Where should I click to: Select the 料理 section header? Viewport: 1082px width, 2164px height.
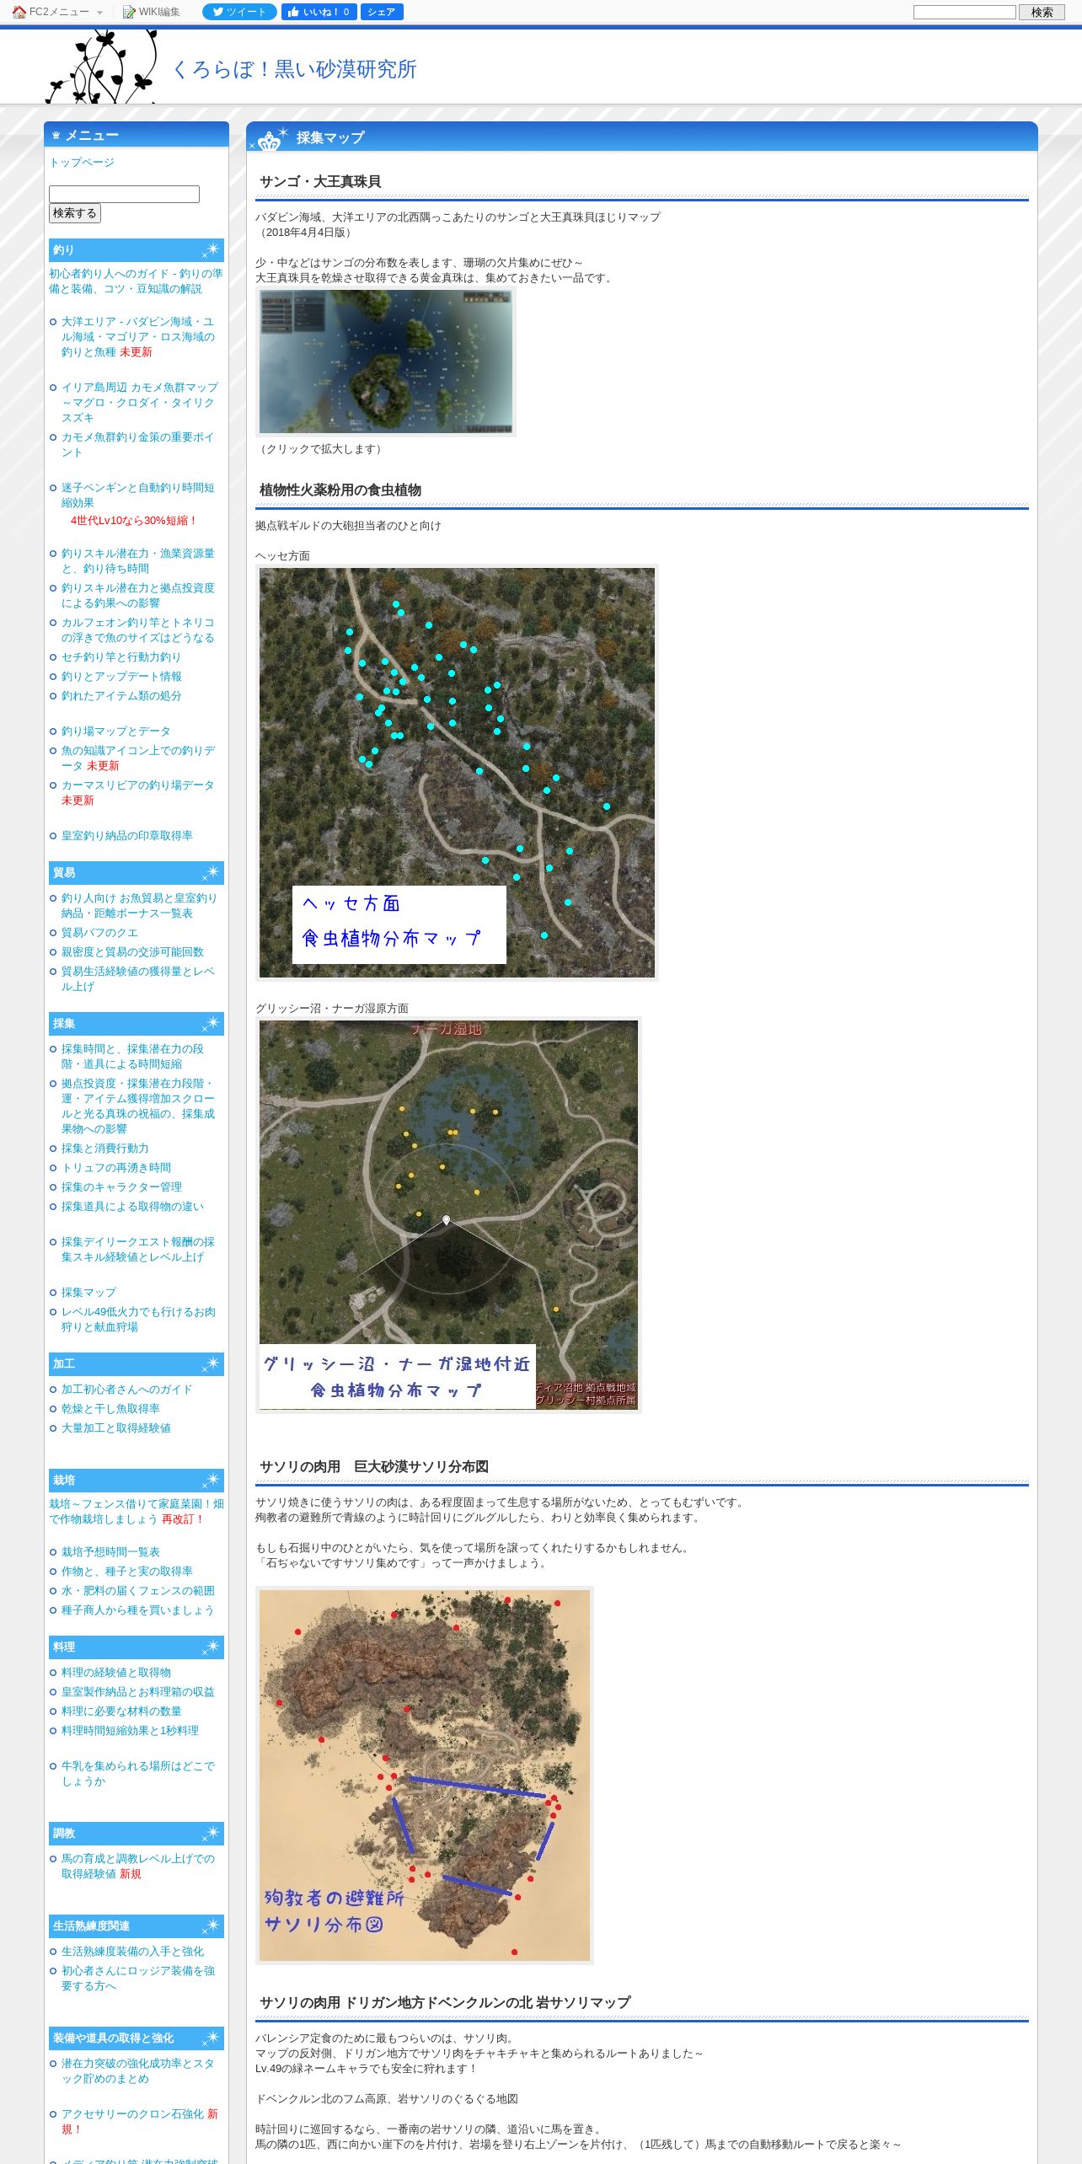(x=137, y=1647)
